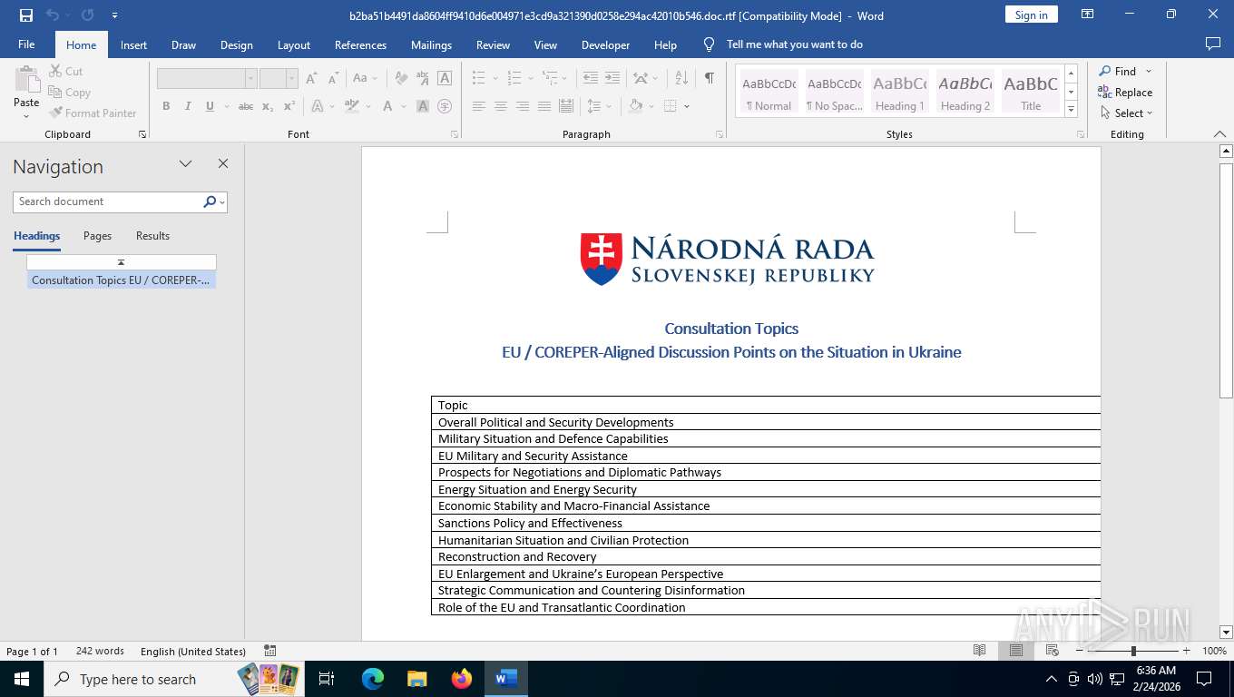This screenshot has height=697, width=1234.
Task: Click the Shading paint bucket icon
Action: pos(636,106)
